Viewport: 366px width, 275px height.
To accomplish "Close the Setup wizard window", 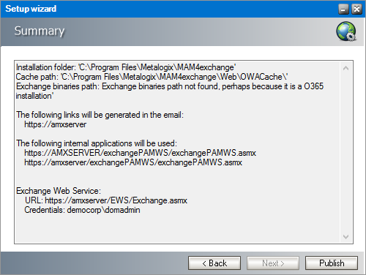I will (x=356, y=10).
